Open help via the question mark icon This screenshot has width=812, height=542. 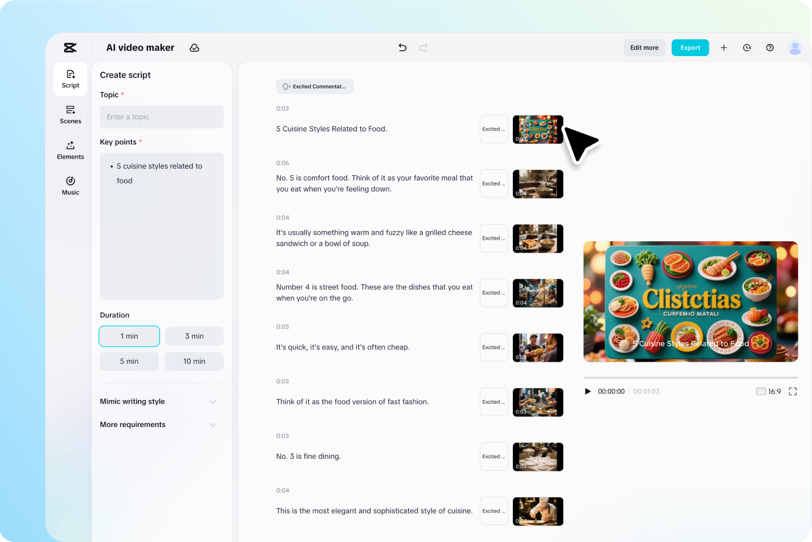tap(770, 48)
